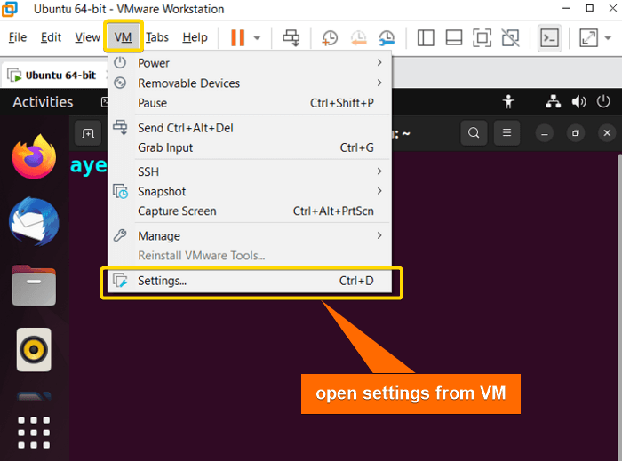Viewport: 622px width, 461px height.
Task: Open the View menu
Action: coord(88,37)
